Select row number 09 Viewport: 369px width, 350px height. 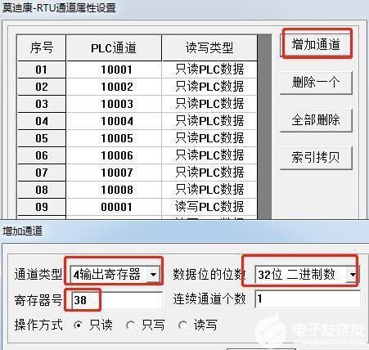click(42, 207)
